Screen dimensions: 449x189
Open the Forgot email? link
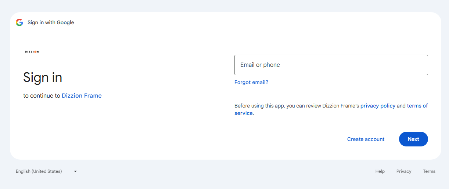[251, 82]
